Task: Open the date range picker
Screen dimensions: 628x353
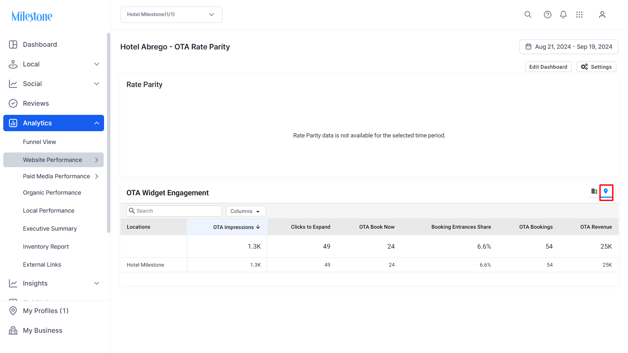Action: click(569, 47)
